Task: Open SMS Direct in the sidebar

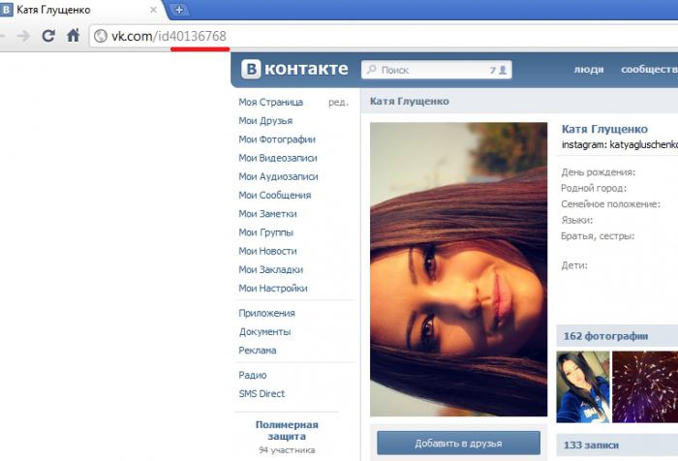Action: coord(262,393)
